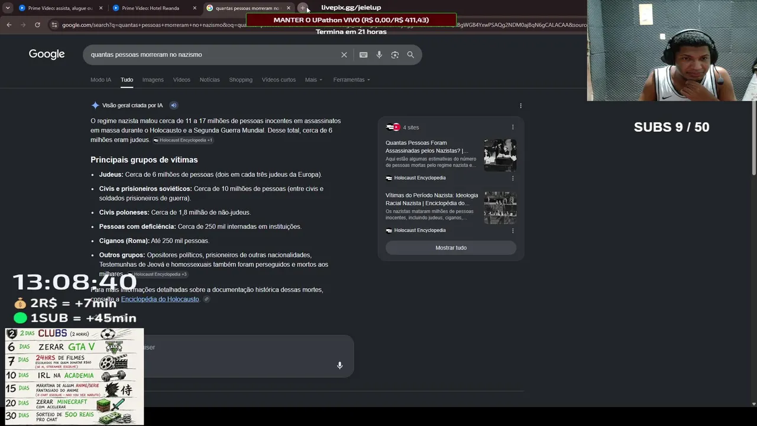This screenshot has height=426, width=757.
Task: Open the Imagens results tab
Action: [x=153, y=80]
